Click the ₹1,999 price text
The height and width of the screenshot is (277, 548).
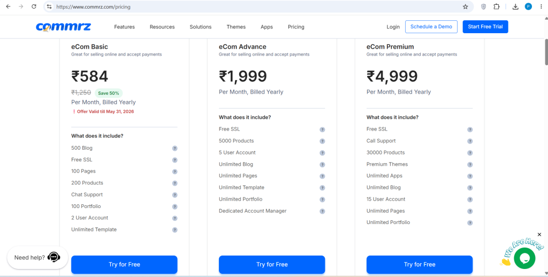(x=243, y=76)
